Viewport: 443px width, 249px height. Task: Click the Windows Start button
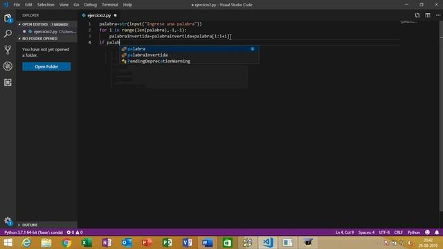click(8, 243)
